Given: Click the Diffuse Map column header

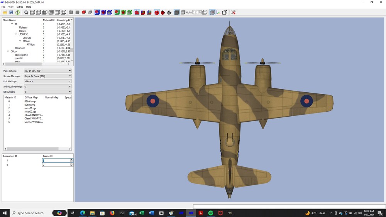Looking at the screenshot, I should click(x=31, y=98).
